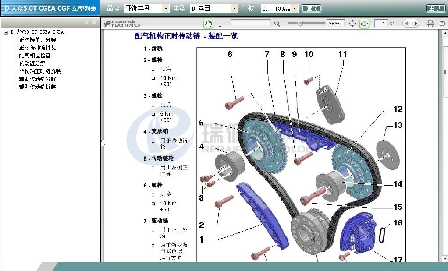The height and width of the screenshot is (271, 448).
Task: Open the 品牌 brand dropdown
Action: 165,8
